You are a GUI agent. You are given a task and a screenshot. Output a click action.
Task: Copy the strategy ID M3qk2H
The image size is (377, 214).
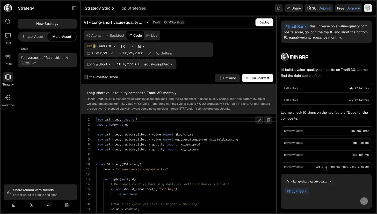click(x=183, y=22)
